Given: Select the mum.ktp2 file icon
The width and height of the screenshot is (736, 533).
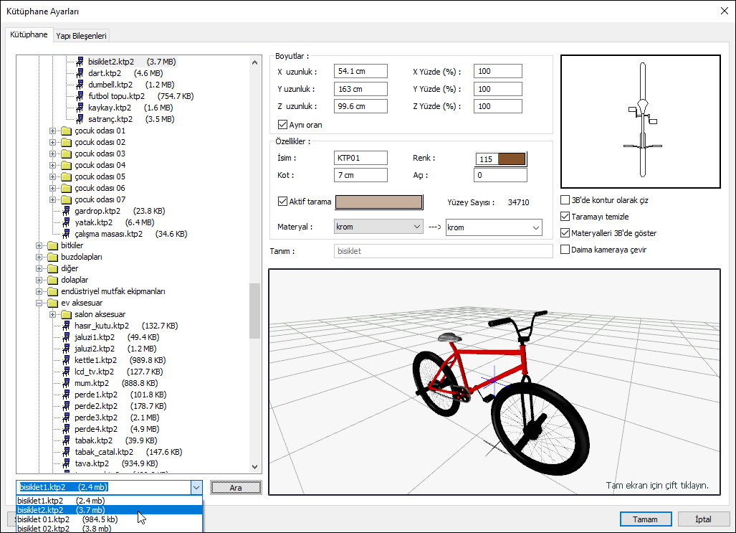Looking at the screenshot, I should point(66,383).
